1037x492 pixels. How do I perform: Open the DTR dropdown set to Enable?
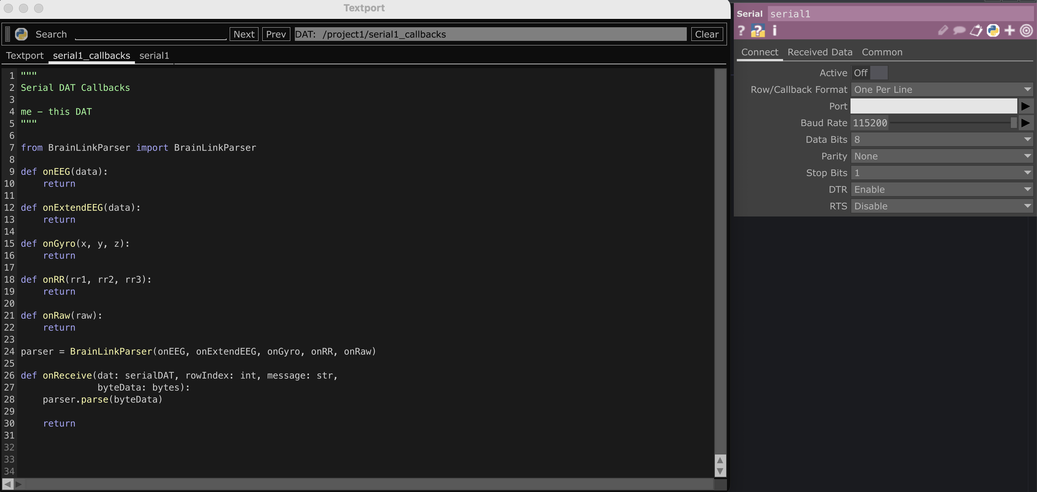(942, 189)
